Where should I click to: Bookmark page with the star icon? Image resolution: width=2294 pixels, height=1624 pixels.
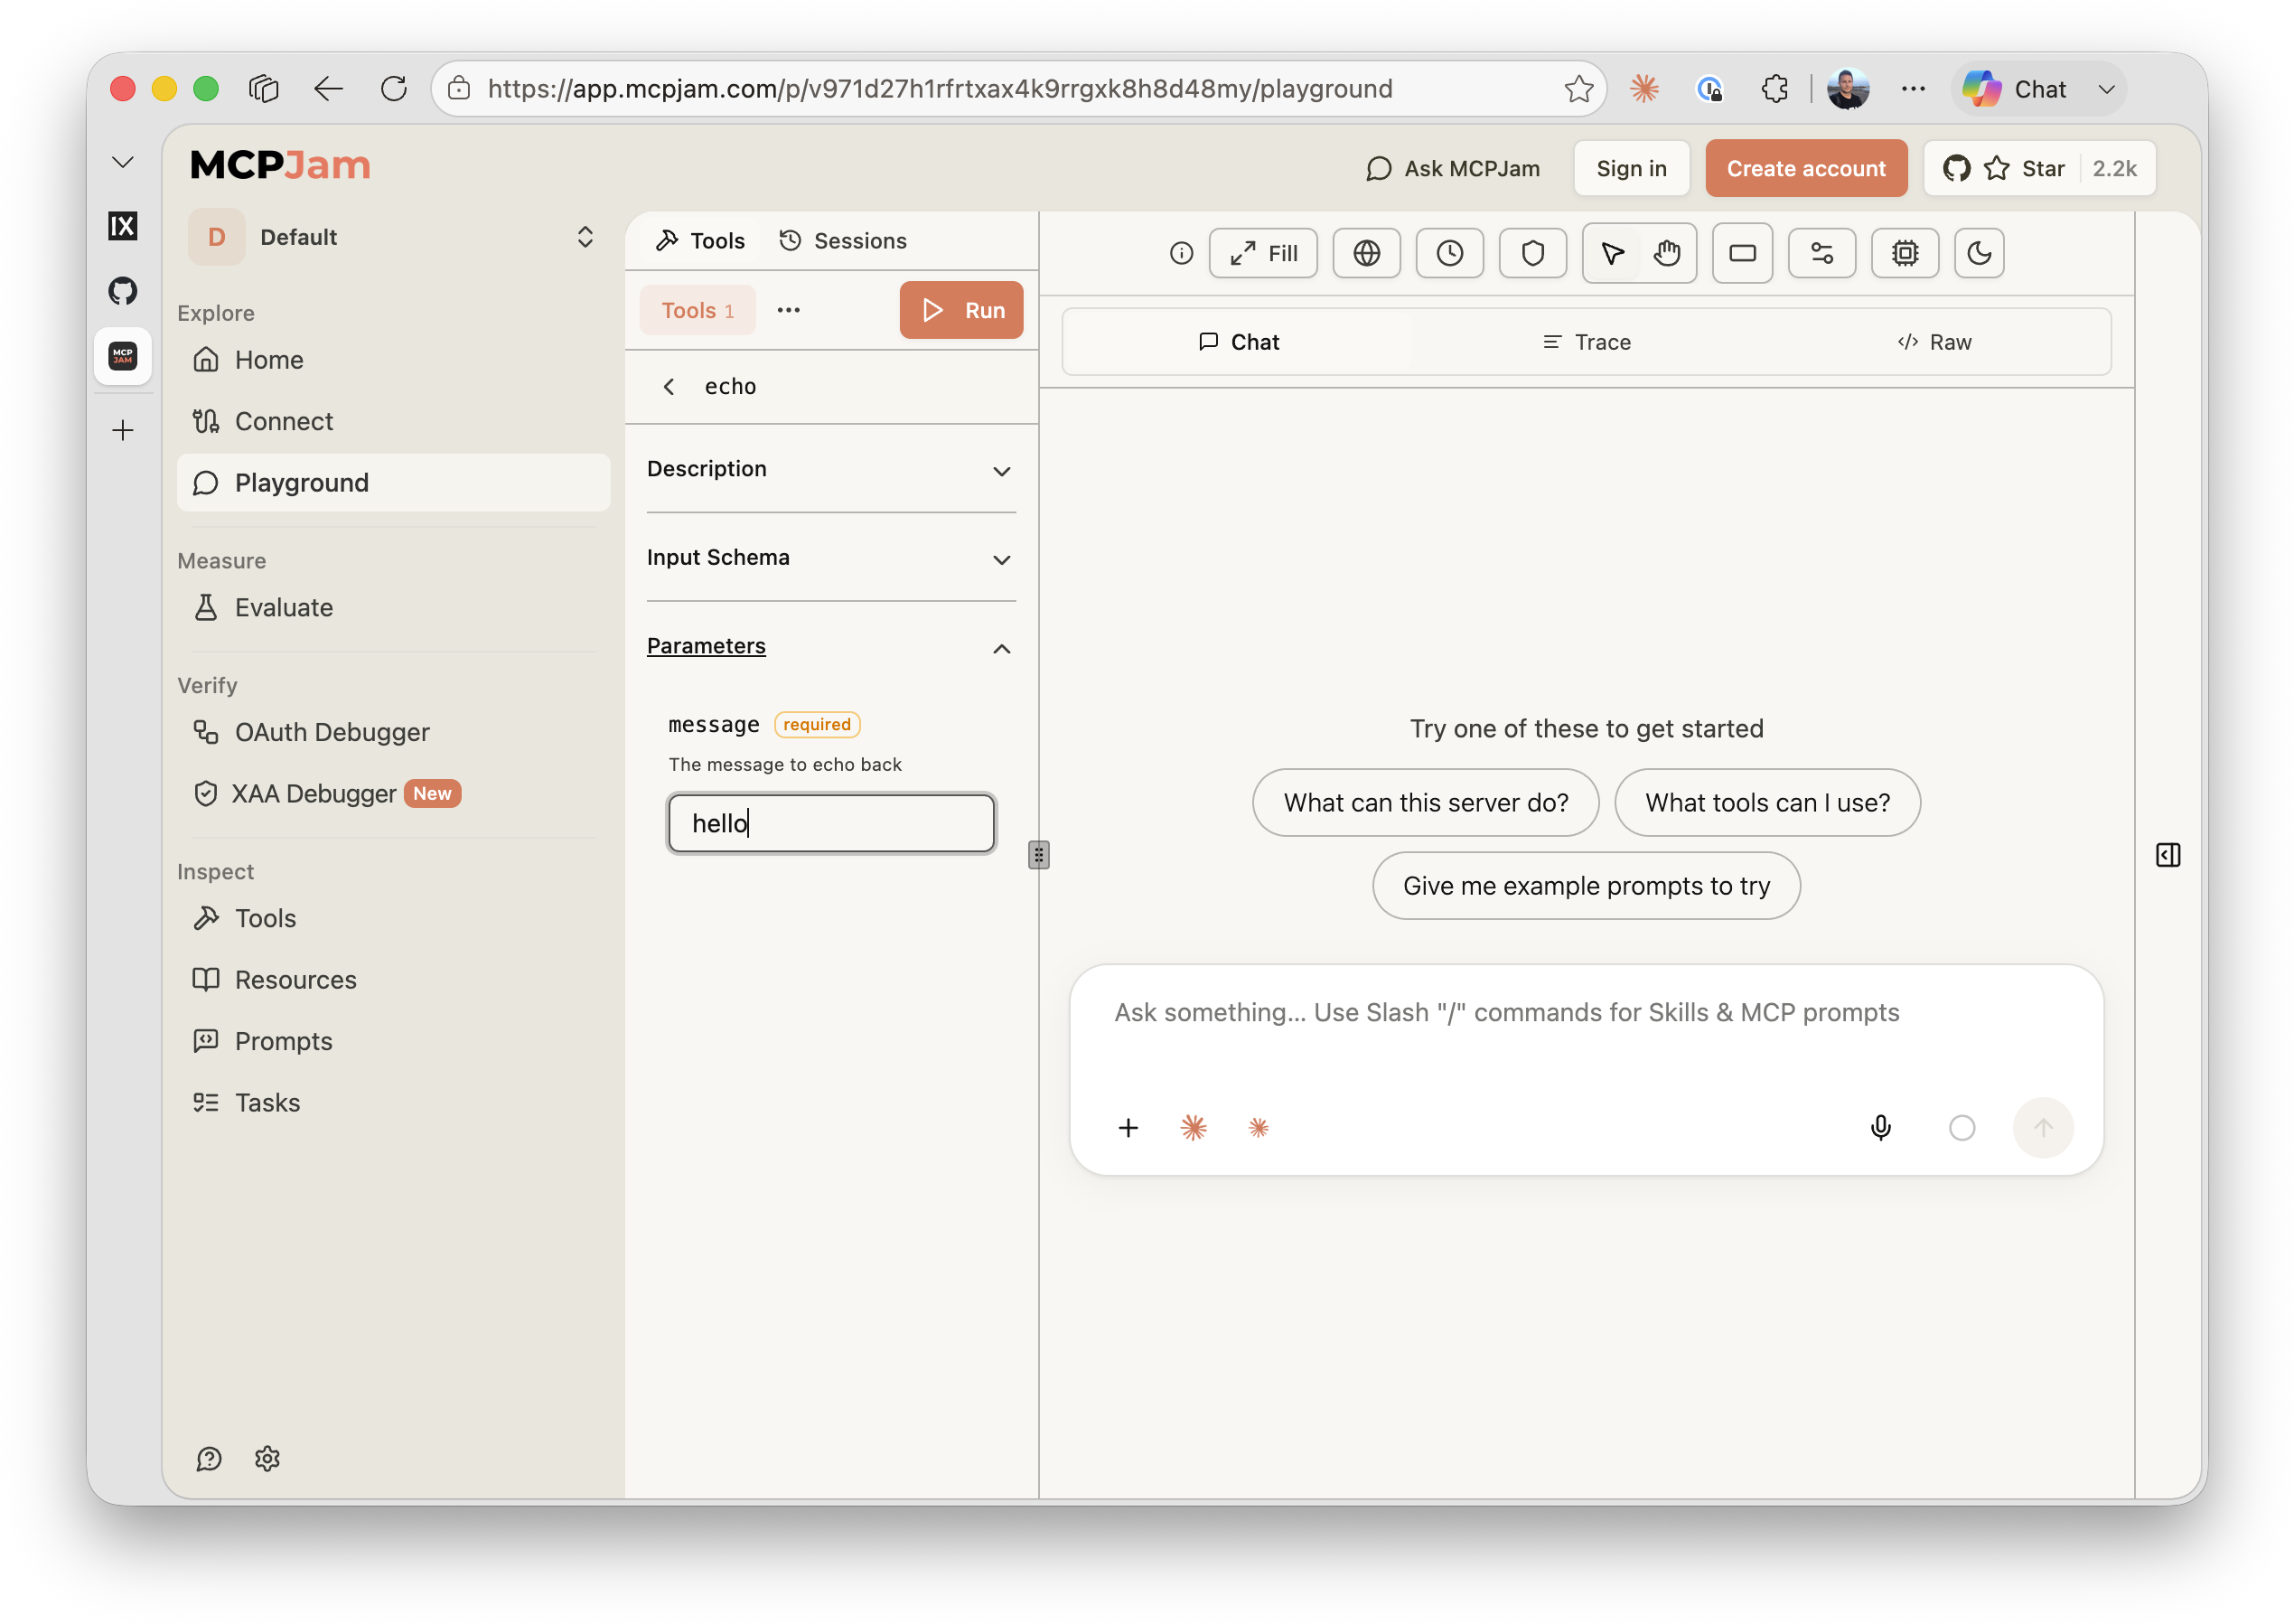pos(1578,89)
